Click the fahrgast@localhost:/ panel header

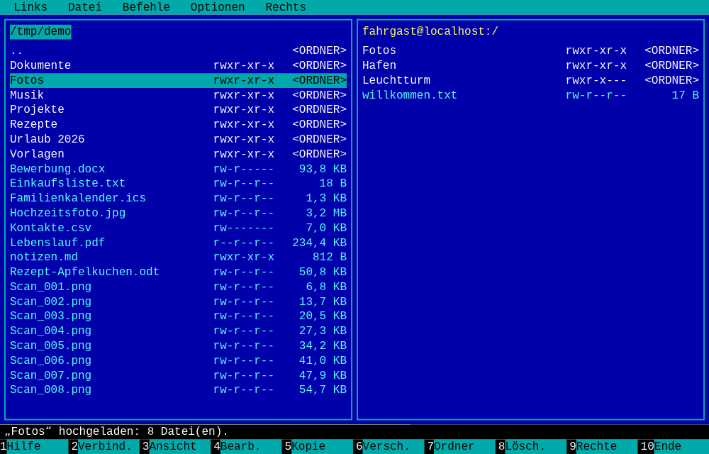click(x=430, y=32)
